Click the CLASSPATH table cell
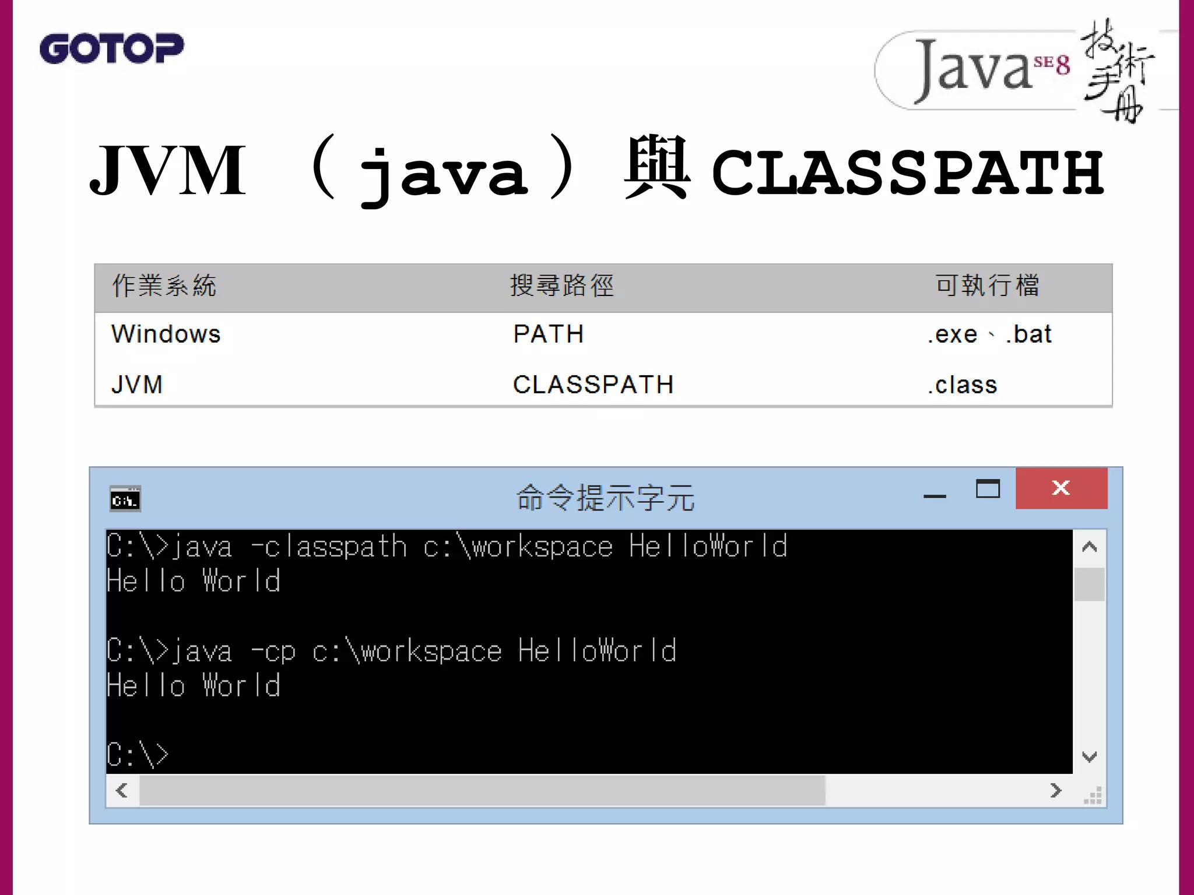Screen dimensions: 1194x895 pyautogui.click(x=593, y=385)
